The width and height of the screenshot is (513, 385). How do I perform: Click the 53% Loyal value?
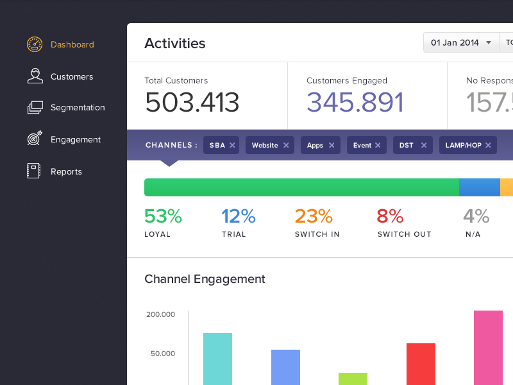[163, 216]
